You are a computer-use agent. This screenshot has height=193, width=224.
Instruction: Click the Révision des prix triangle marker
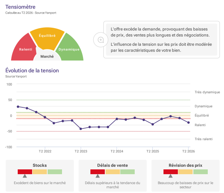170,176
